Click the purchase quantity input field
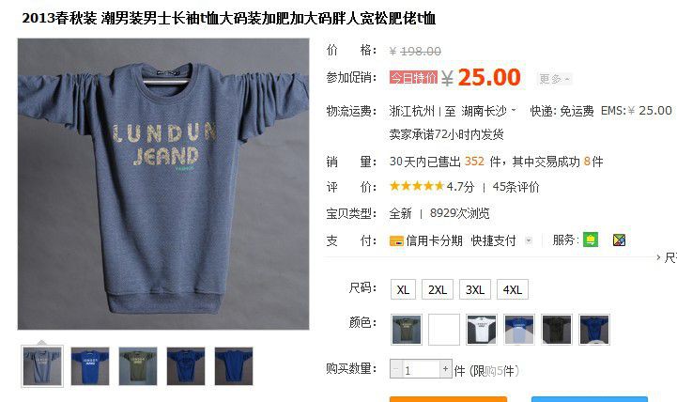The width and height of the screenshot is (677, 402). [x=421, y=369]
